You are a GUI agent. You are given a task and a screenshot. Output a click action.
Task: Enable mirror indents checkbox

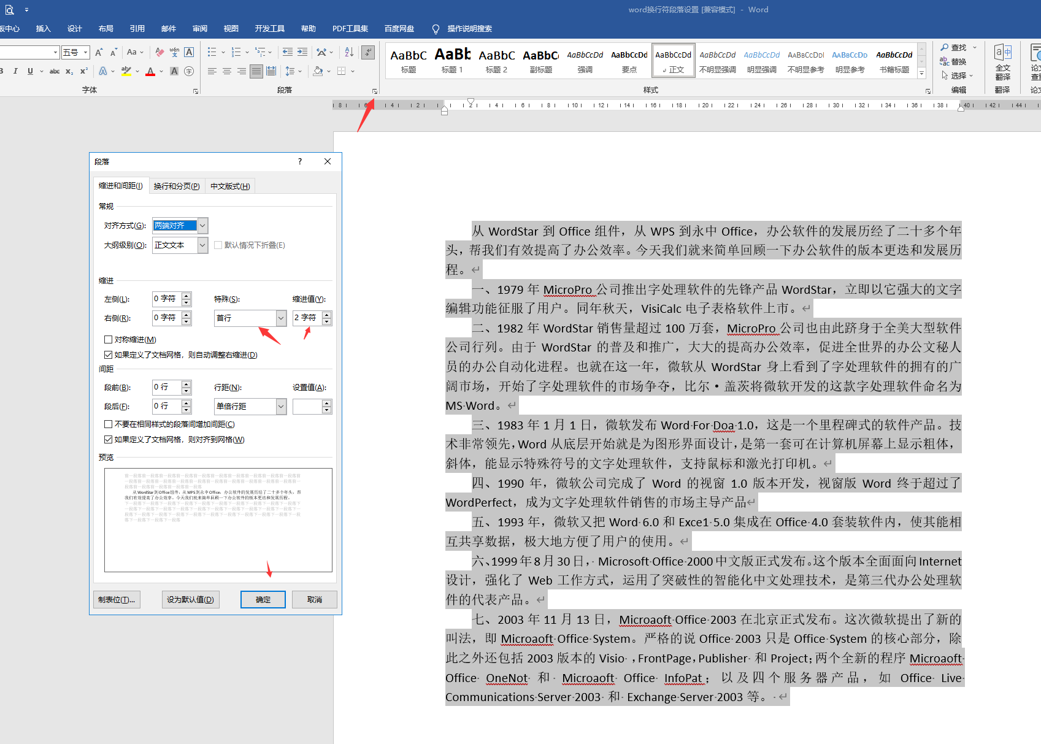(108, 339)
